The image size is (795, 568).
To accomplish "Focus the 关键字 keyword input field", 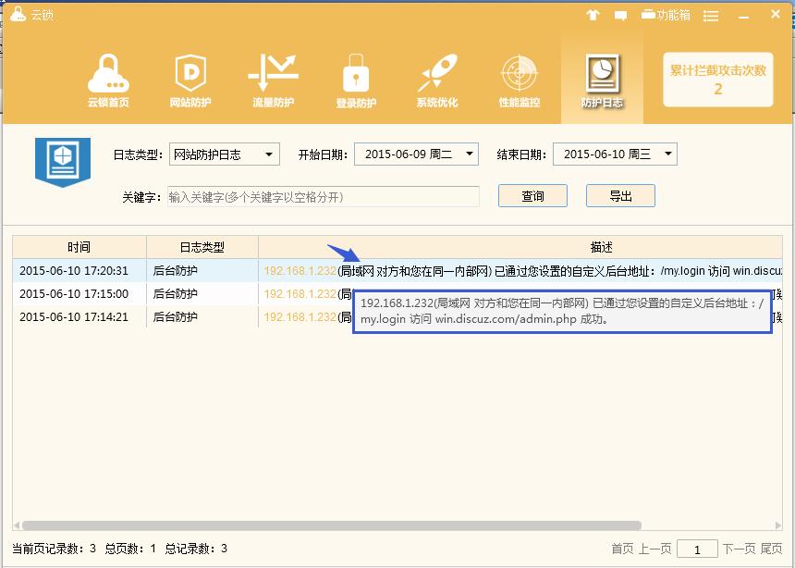I will pos(323,197).
